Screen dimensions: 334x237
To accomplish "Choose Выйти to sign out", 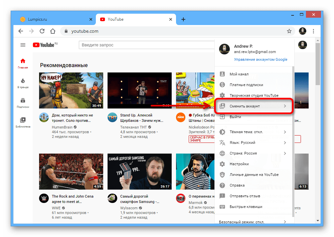I will click(x=235, y=117).
